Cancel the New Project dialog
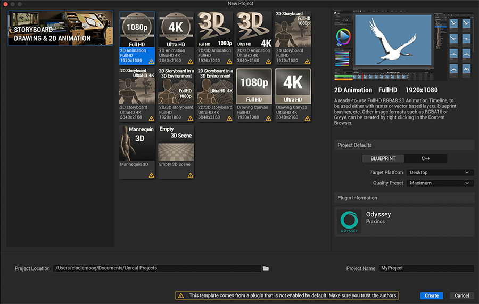The width and height of the screenshot is (479, 304). 461,295
